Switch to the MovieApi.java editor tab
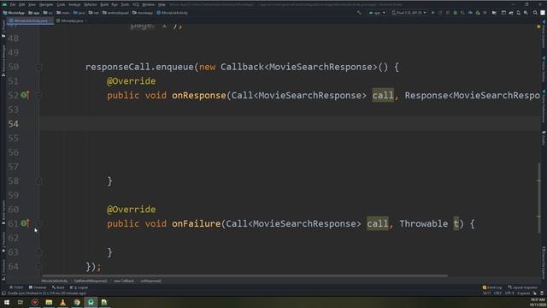Viewport: 547px width, 308px height. 70,21
